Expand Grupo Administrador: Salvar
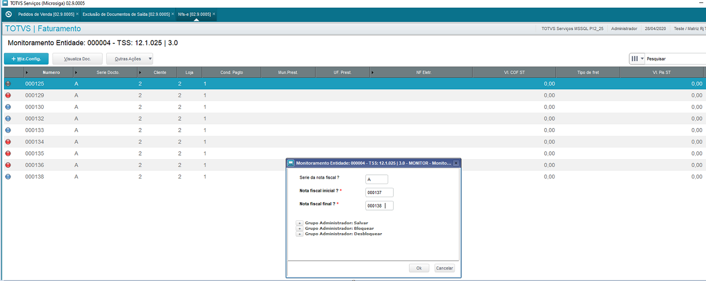This screenshot has height=281, width=706. tap(299, 223)
